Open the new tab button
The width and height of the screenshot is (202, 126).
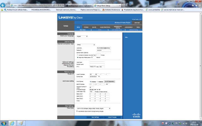123,6
